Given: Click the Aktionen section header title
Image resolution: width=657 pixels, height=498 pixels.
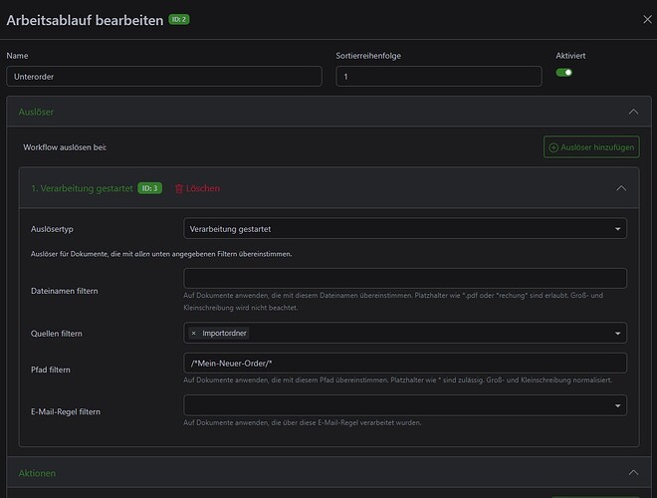Looking at the screenshot, I should (38, 473).
